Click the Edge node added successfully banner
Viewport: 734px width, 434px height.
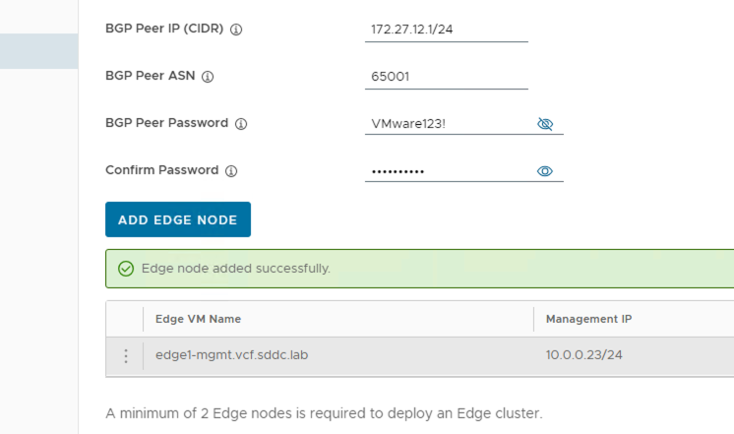click(394, 269)
